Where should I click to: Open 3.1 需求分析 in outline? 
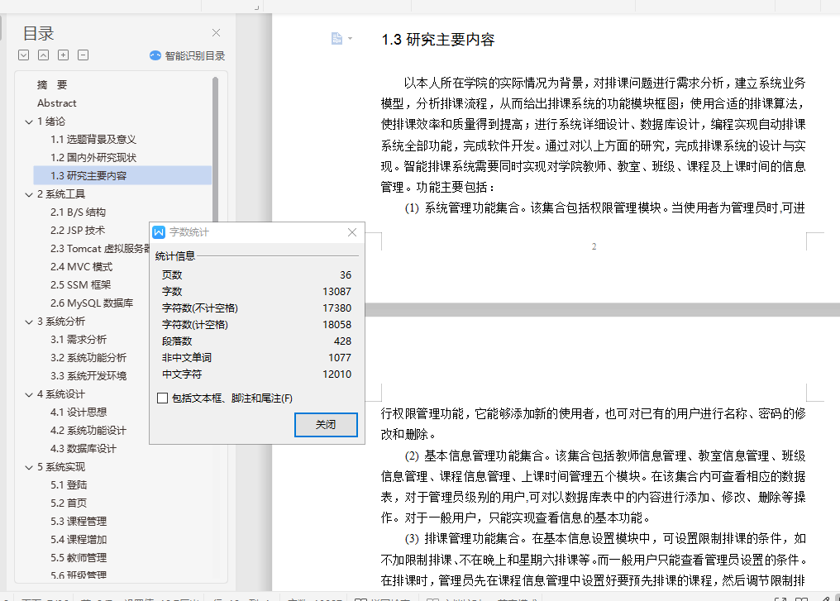[x=79, y=340]
